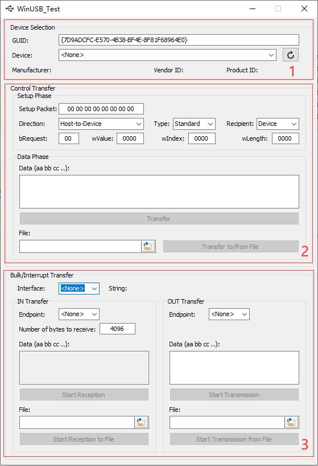Click the wValue field
Viewport: 318px width, 466px height.
[130, 138]
